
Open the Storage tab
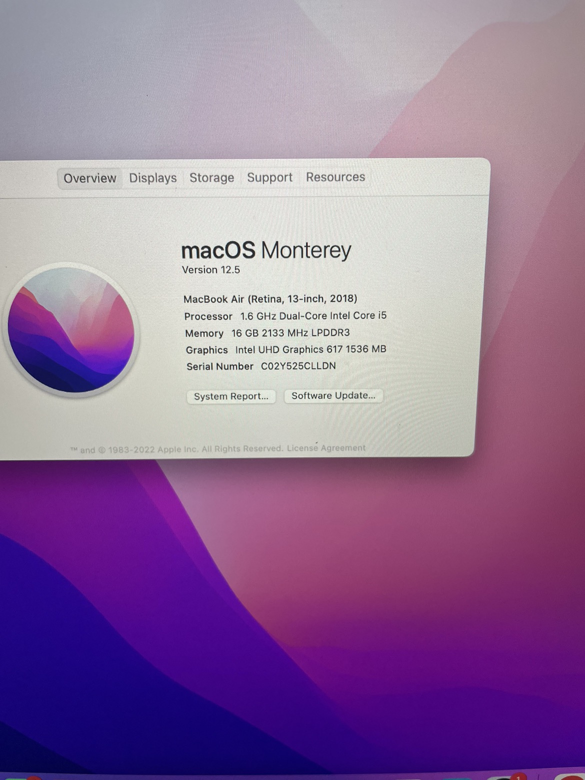click(211, 177)
